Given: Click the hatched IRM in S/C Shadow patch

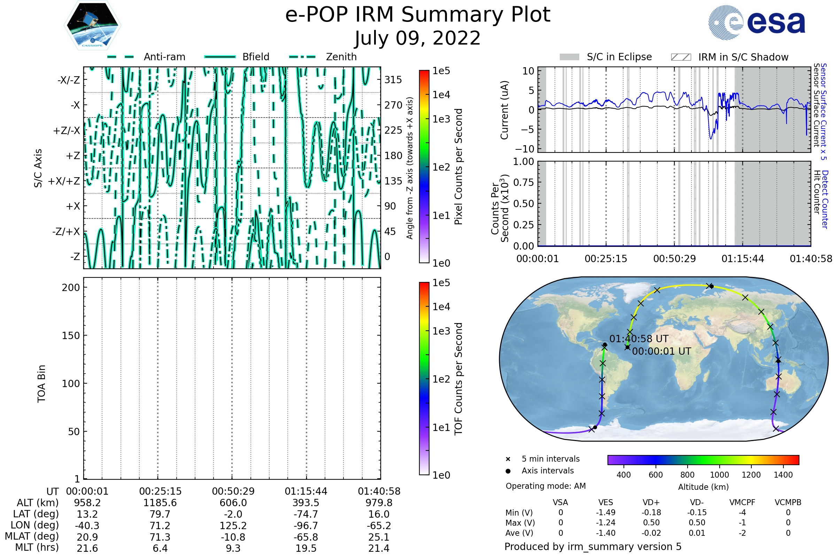Looking at the screenshot, I should click(681, 57).
